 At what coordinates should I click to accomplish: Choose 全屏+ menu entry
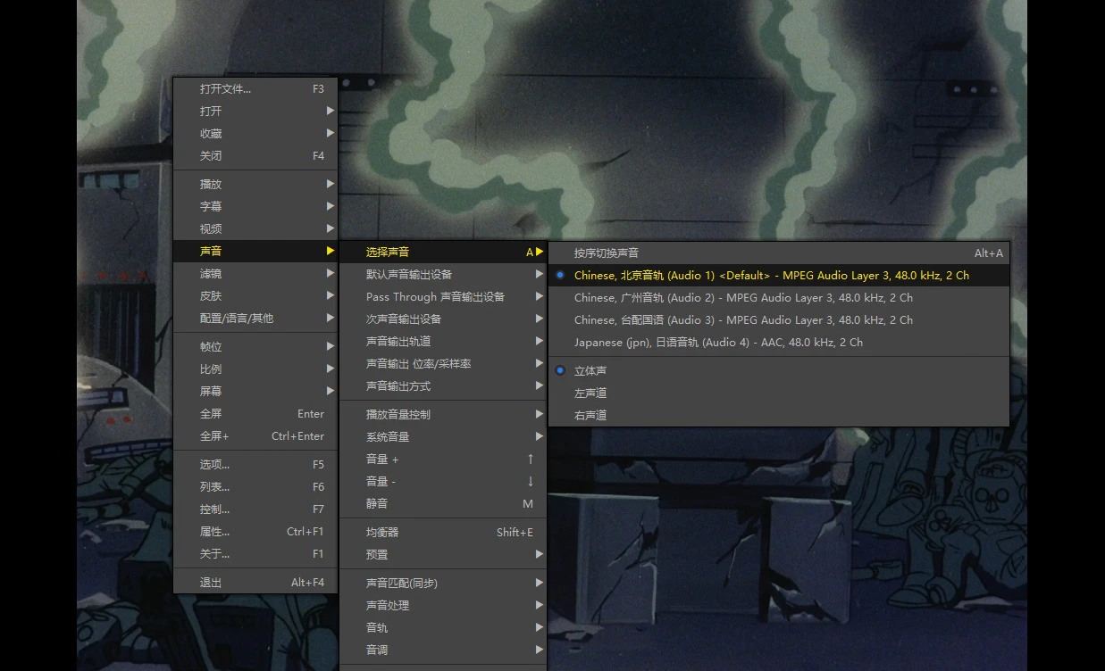(x=255, y=435)
